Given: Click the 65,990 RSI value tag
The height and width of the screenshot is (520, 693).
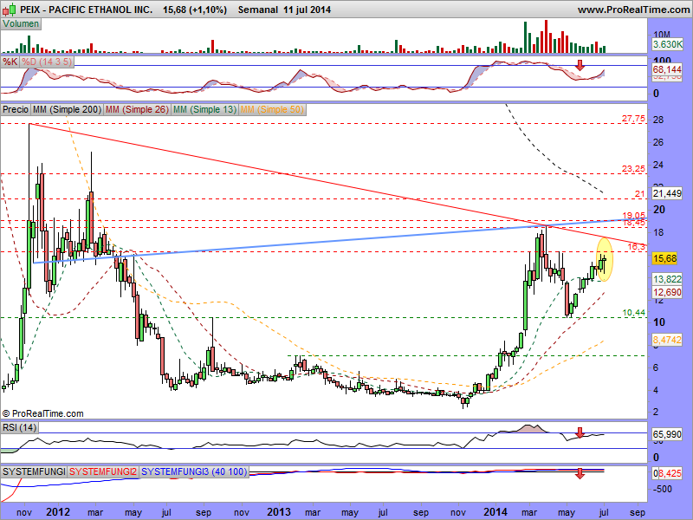Looking at the screenshot, I should pyautogui.click(x=667, y=435).
